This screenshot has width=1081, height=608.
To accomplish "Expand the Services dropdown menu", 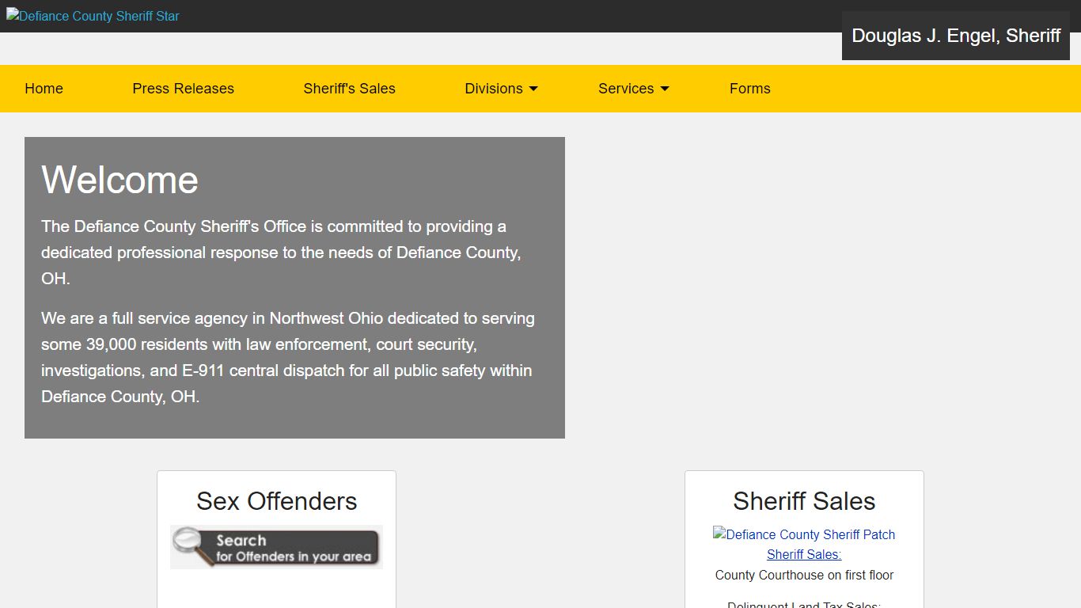I will coord(633,89).
